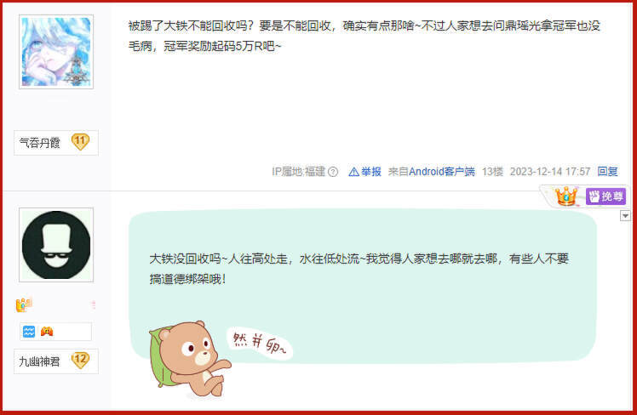This screenshot has height=415, width=637.
Task: Click the bear sticker in the bubble
Action: click(189, 359)
